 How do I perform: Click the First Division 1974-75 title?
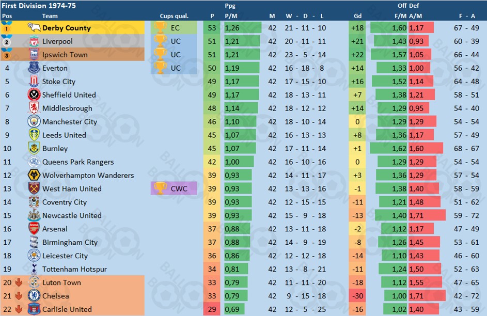tap(39, 6)
